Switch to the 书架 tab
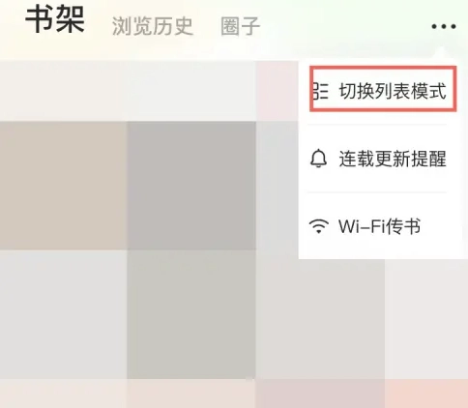The height and width of the screenshot is (408, 468). tap(55, 20)
